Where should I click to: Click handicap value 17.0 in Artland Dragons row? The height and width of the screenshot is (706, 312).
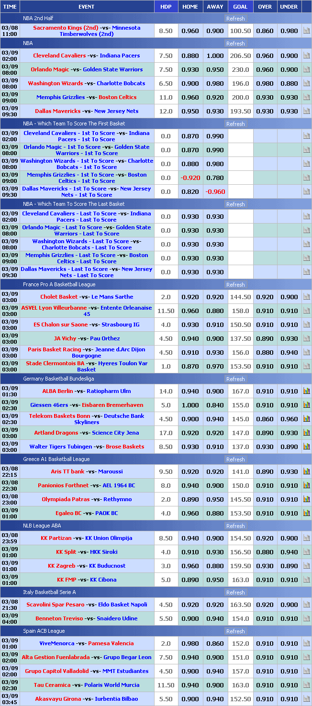click(166, 433)
